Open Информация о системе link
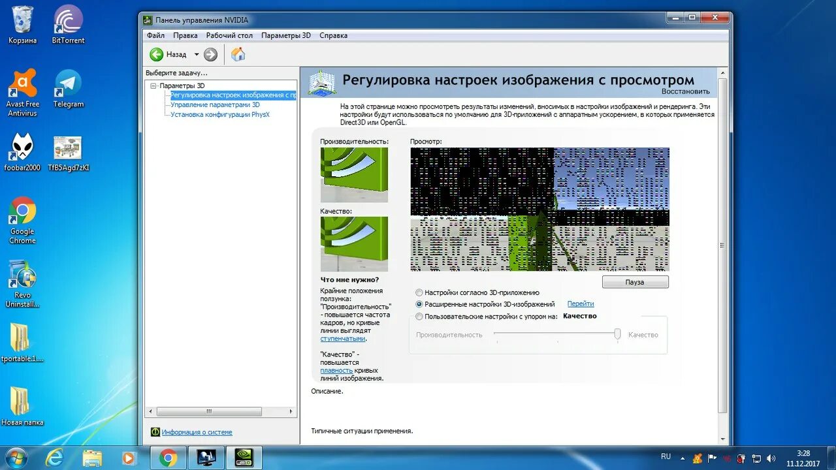 [x=197, y=432]
